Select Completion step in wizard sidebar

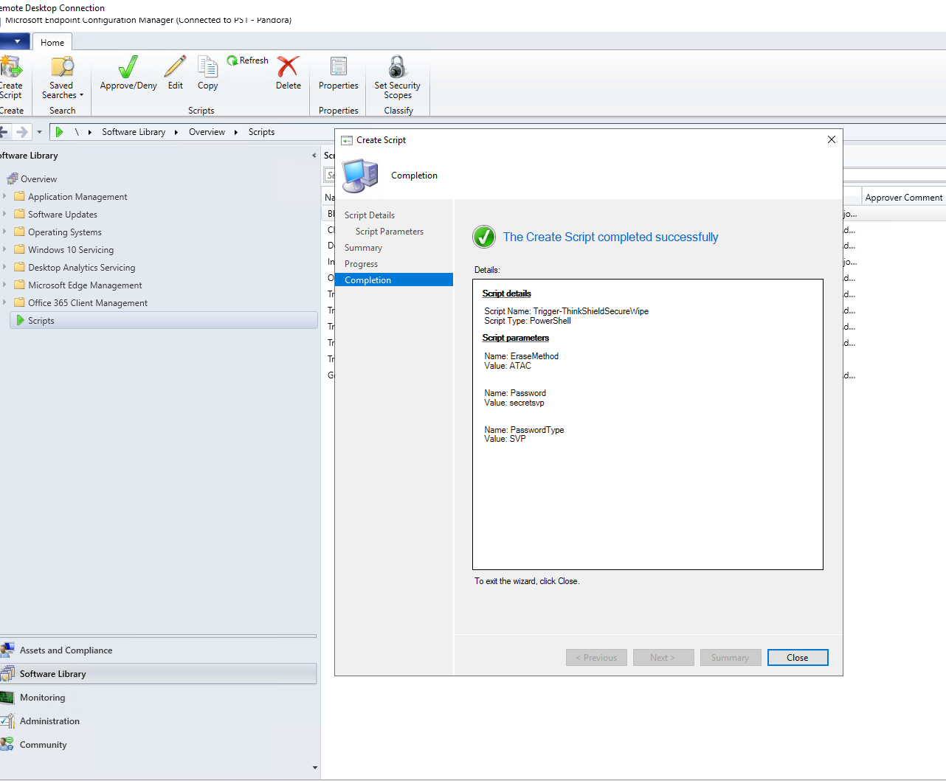(394, 280)
